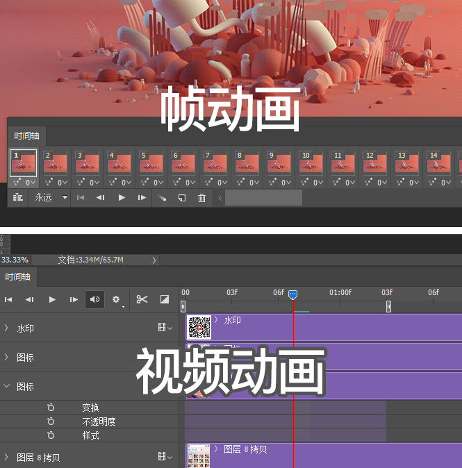Open frame 8 delay time dropdown
The width and height of the screenshot is (462, 468).
(x=254, y=183)
